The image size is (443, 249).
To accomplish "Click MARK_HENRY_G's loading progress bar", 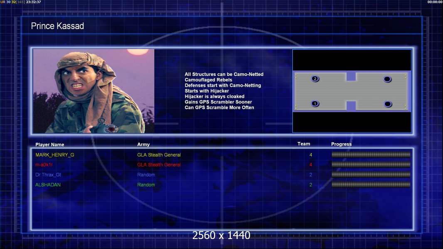I will pyautogui.click(x=371, y=154).
